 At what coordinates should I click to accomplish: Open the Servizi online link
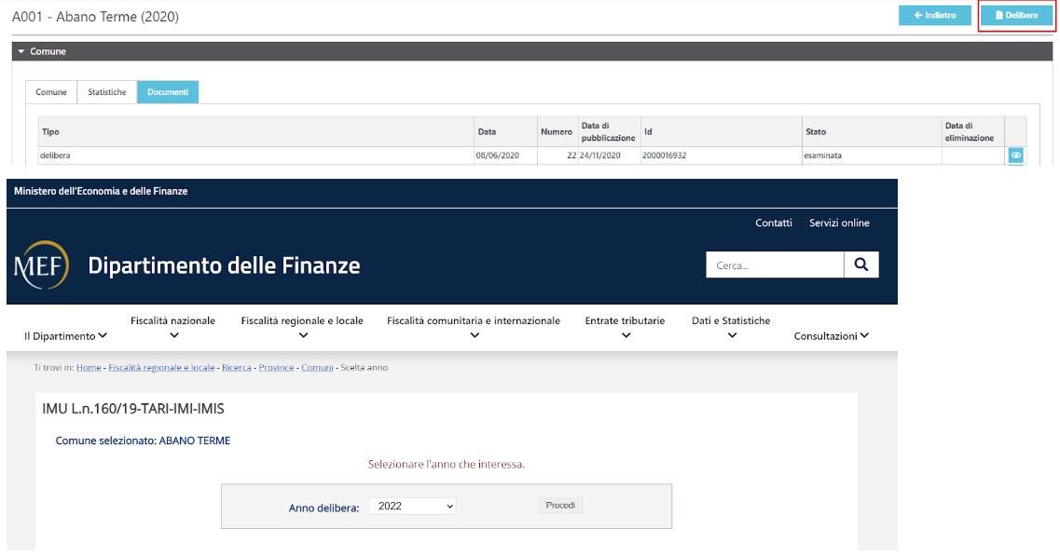[839, 223]
